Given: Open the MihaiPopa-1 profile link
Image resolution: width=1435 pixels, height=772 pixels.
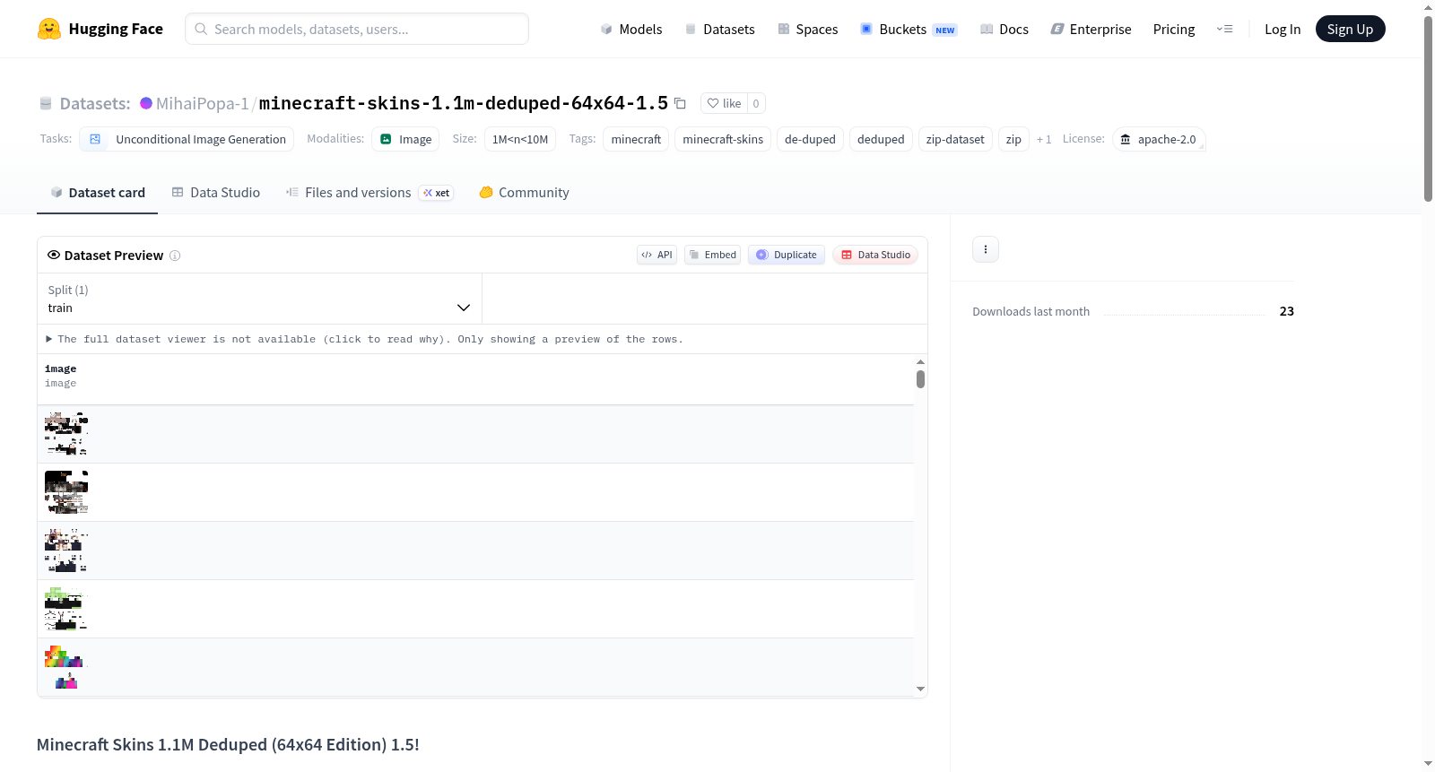Looking at the screenshot, I should (x=203, y=103).
